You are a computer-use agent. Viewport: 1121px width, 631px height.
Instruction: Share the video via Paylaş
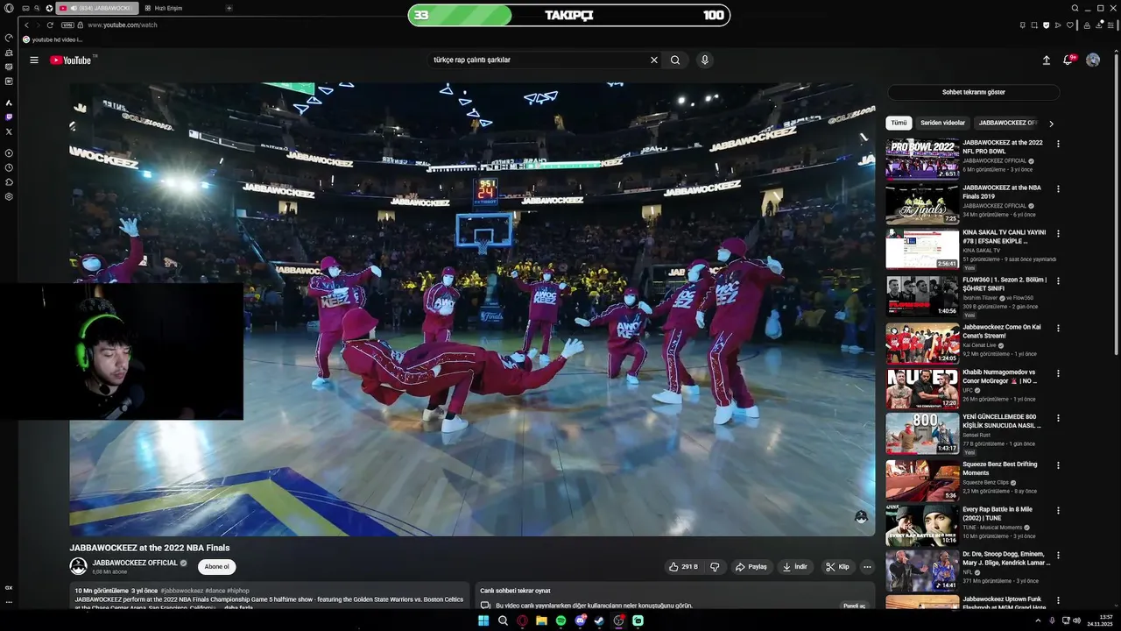tap(751, 567)
